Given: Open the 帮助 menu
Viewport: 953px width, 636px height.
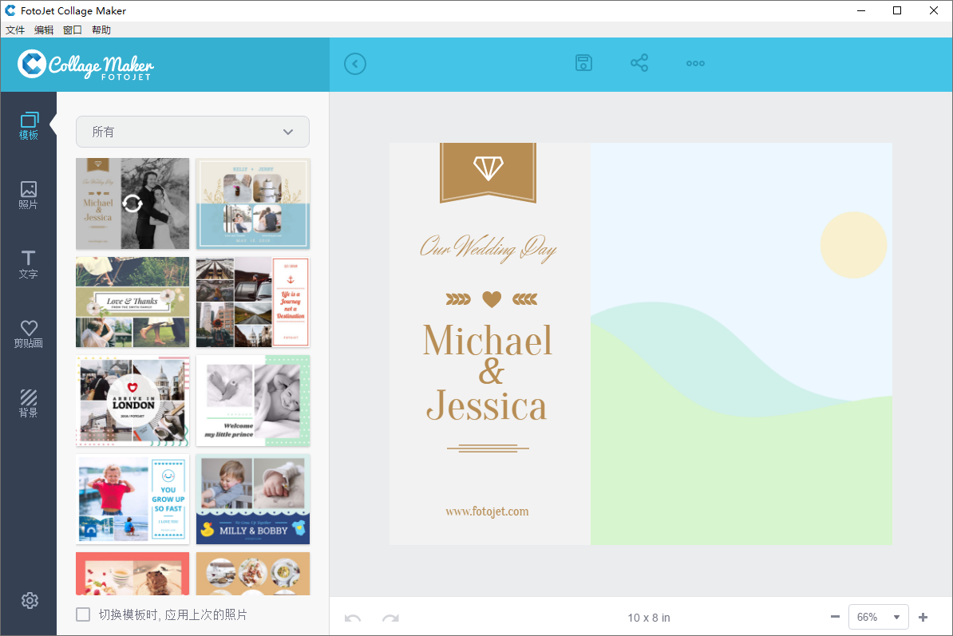Looking at the screenshot, I should click(x=101, y=30).
